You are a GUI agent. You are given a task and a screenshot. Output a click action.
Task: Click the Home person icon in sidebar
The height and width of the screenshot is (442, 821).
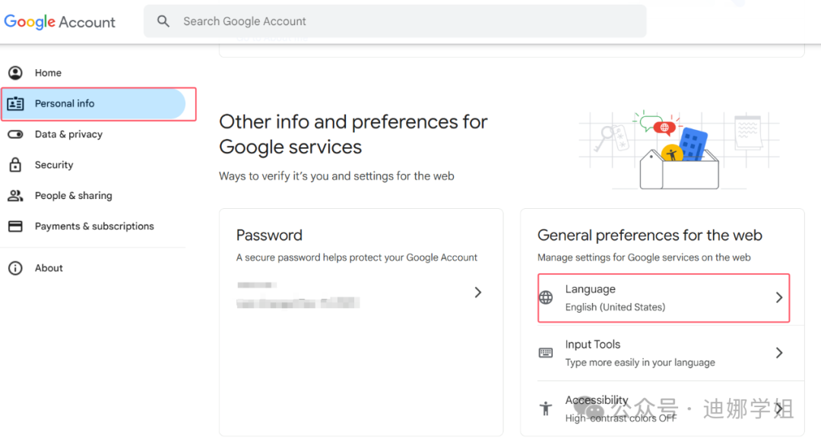coord(15,73)
